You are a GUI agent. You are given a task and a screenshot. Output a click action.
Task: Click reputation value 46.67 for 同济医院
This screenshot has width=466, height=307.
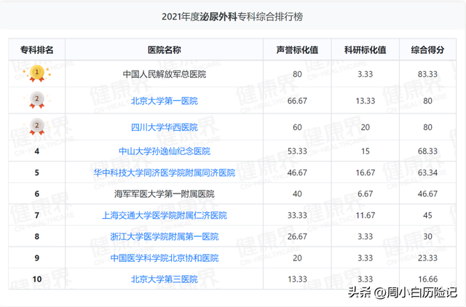[x=297, y=172]
